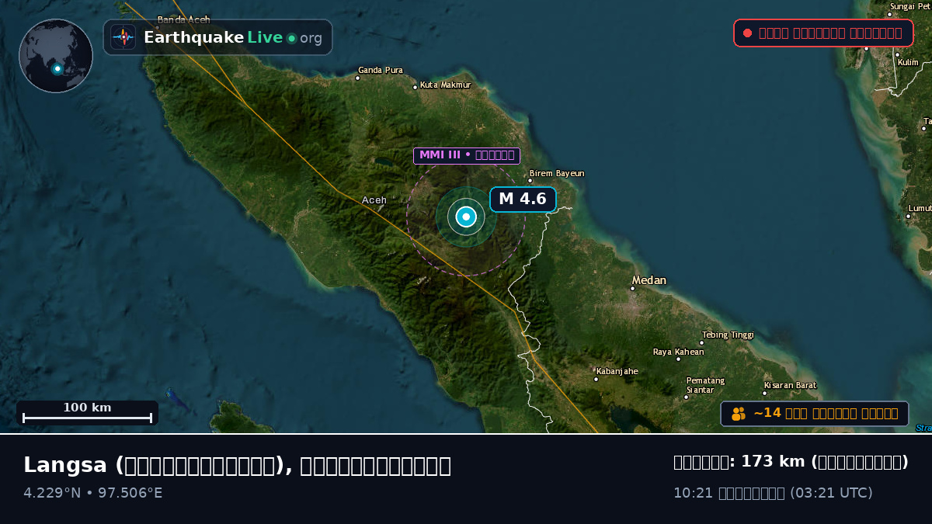The width and height of the screenshot is (932, 524).
Task: Click the Banda Aceh city label
Action: [183, 19]
